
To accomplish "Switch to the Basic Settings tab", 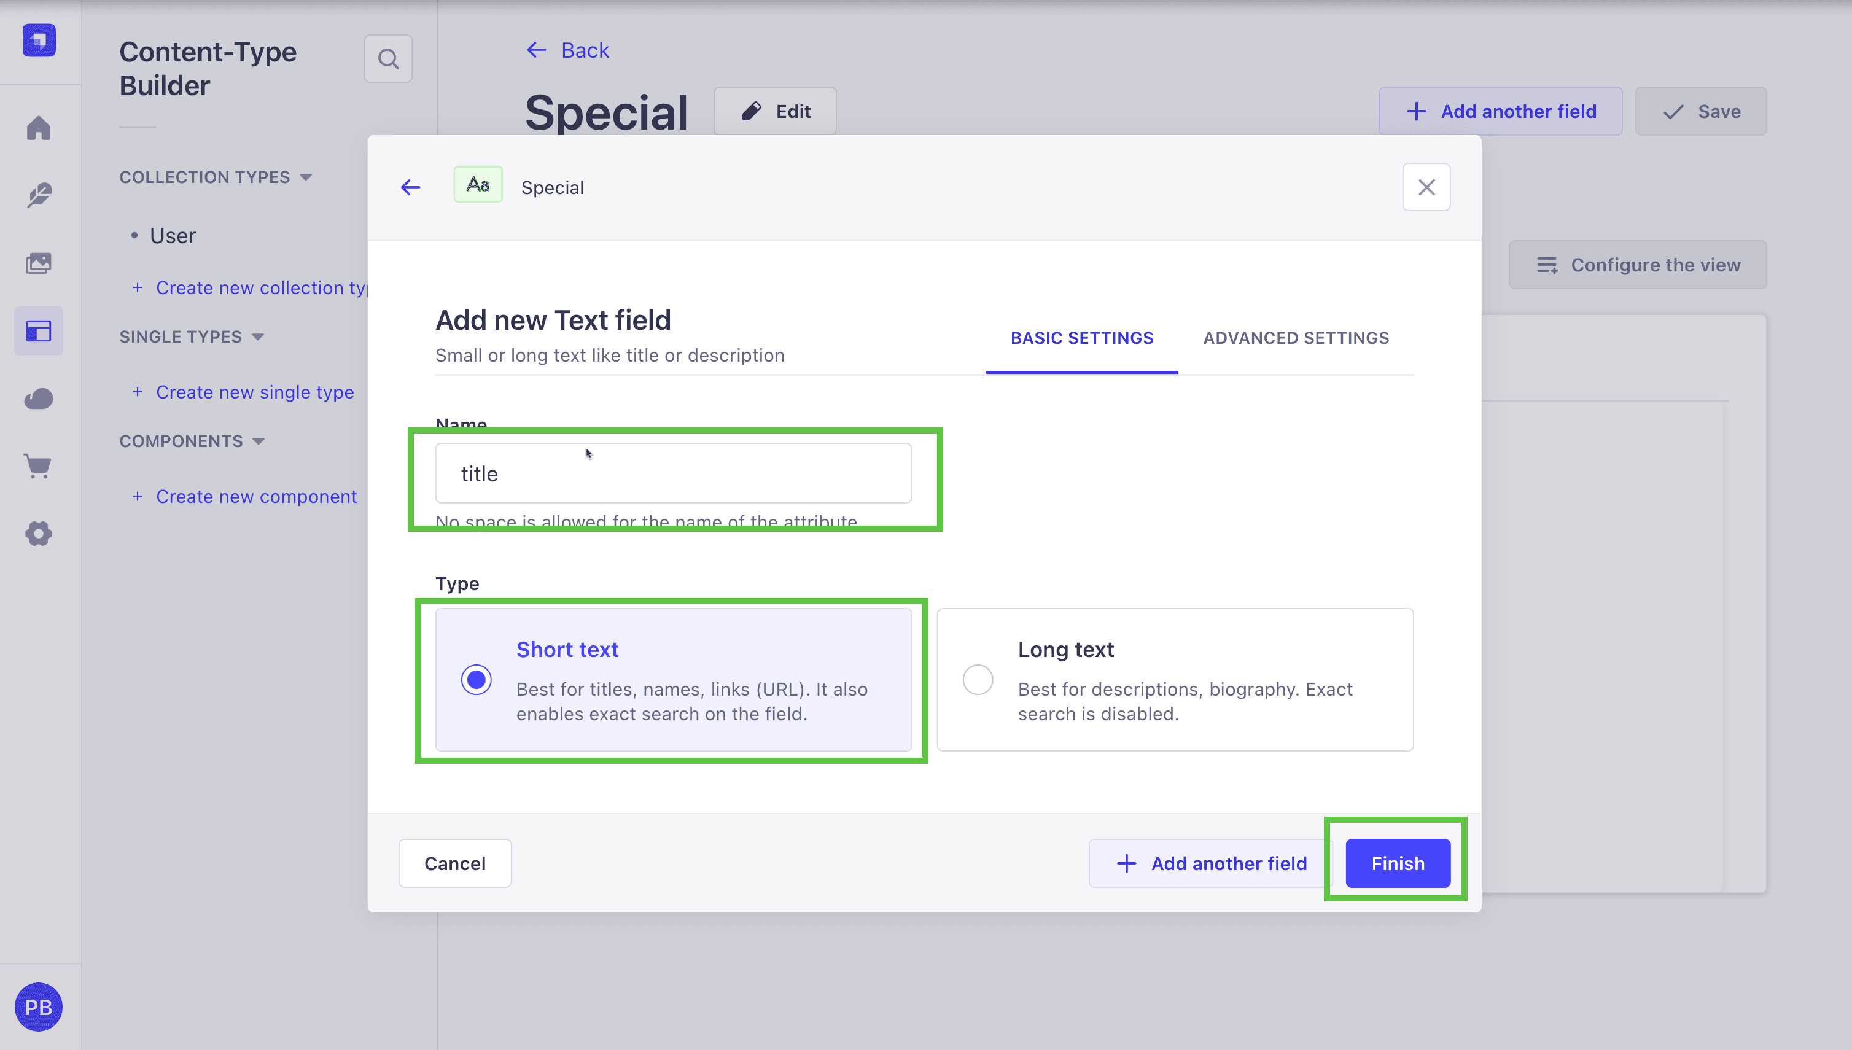I will pos(1082,338).
